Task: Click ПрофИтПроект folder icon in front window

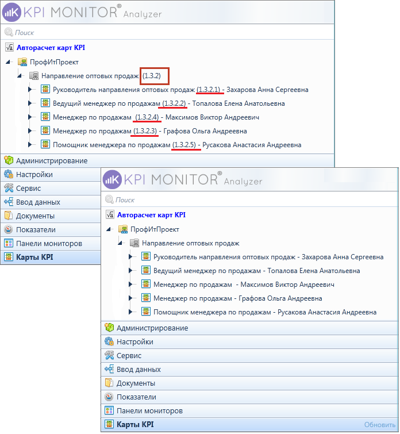Action: click(x=123, y=229)
